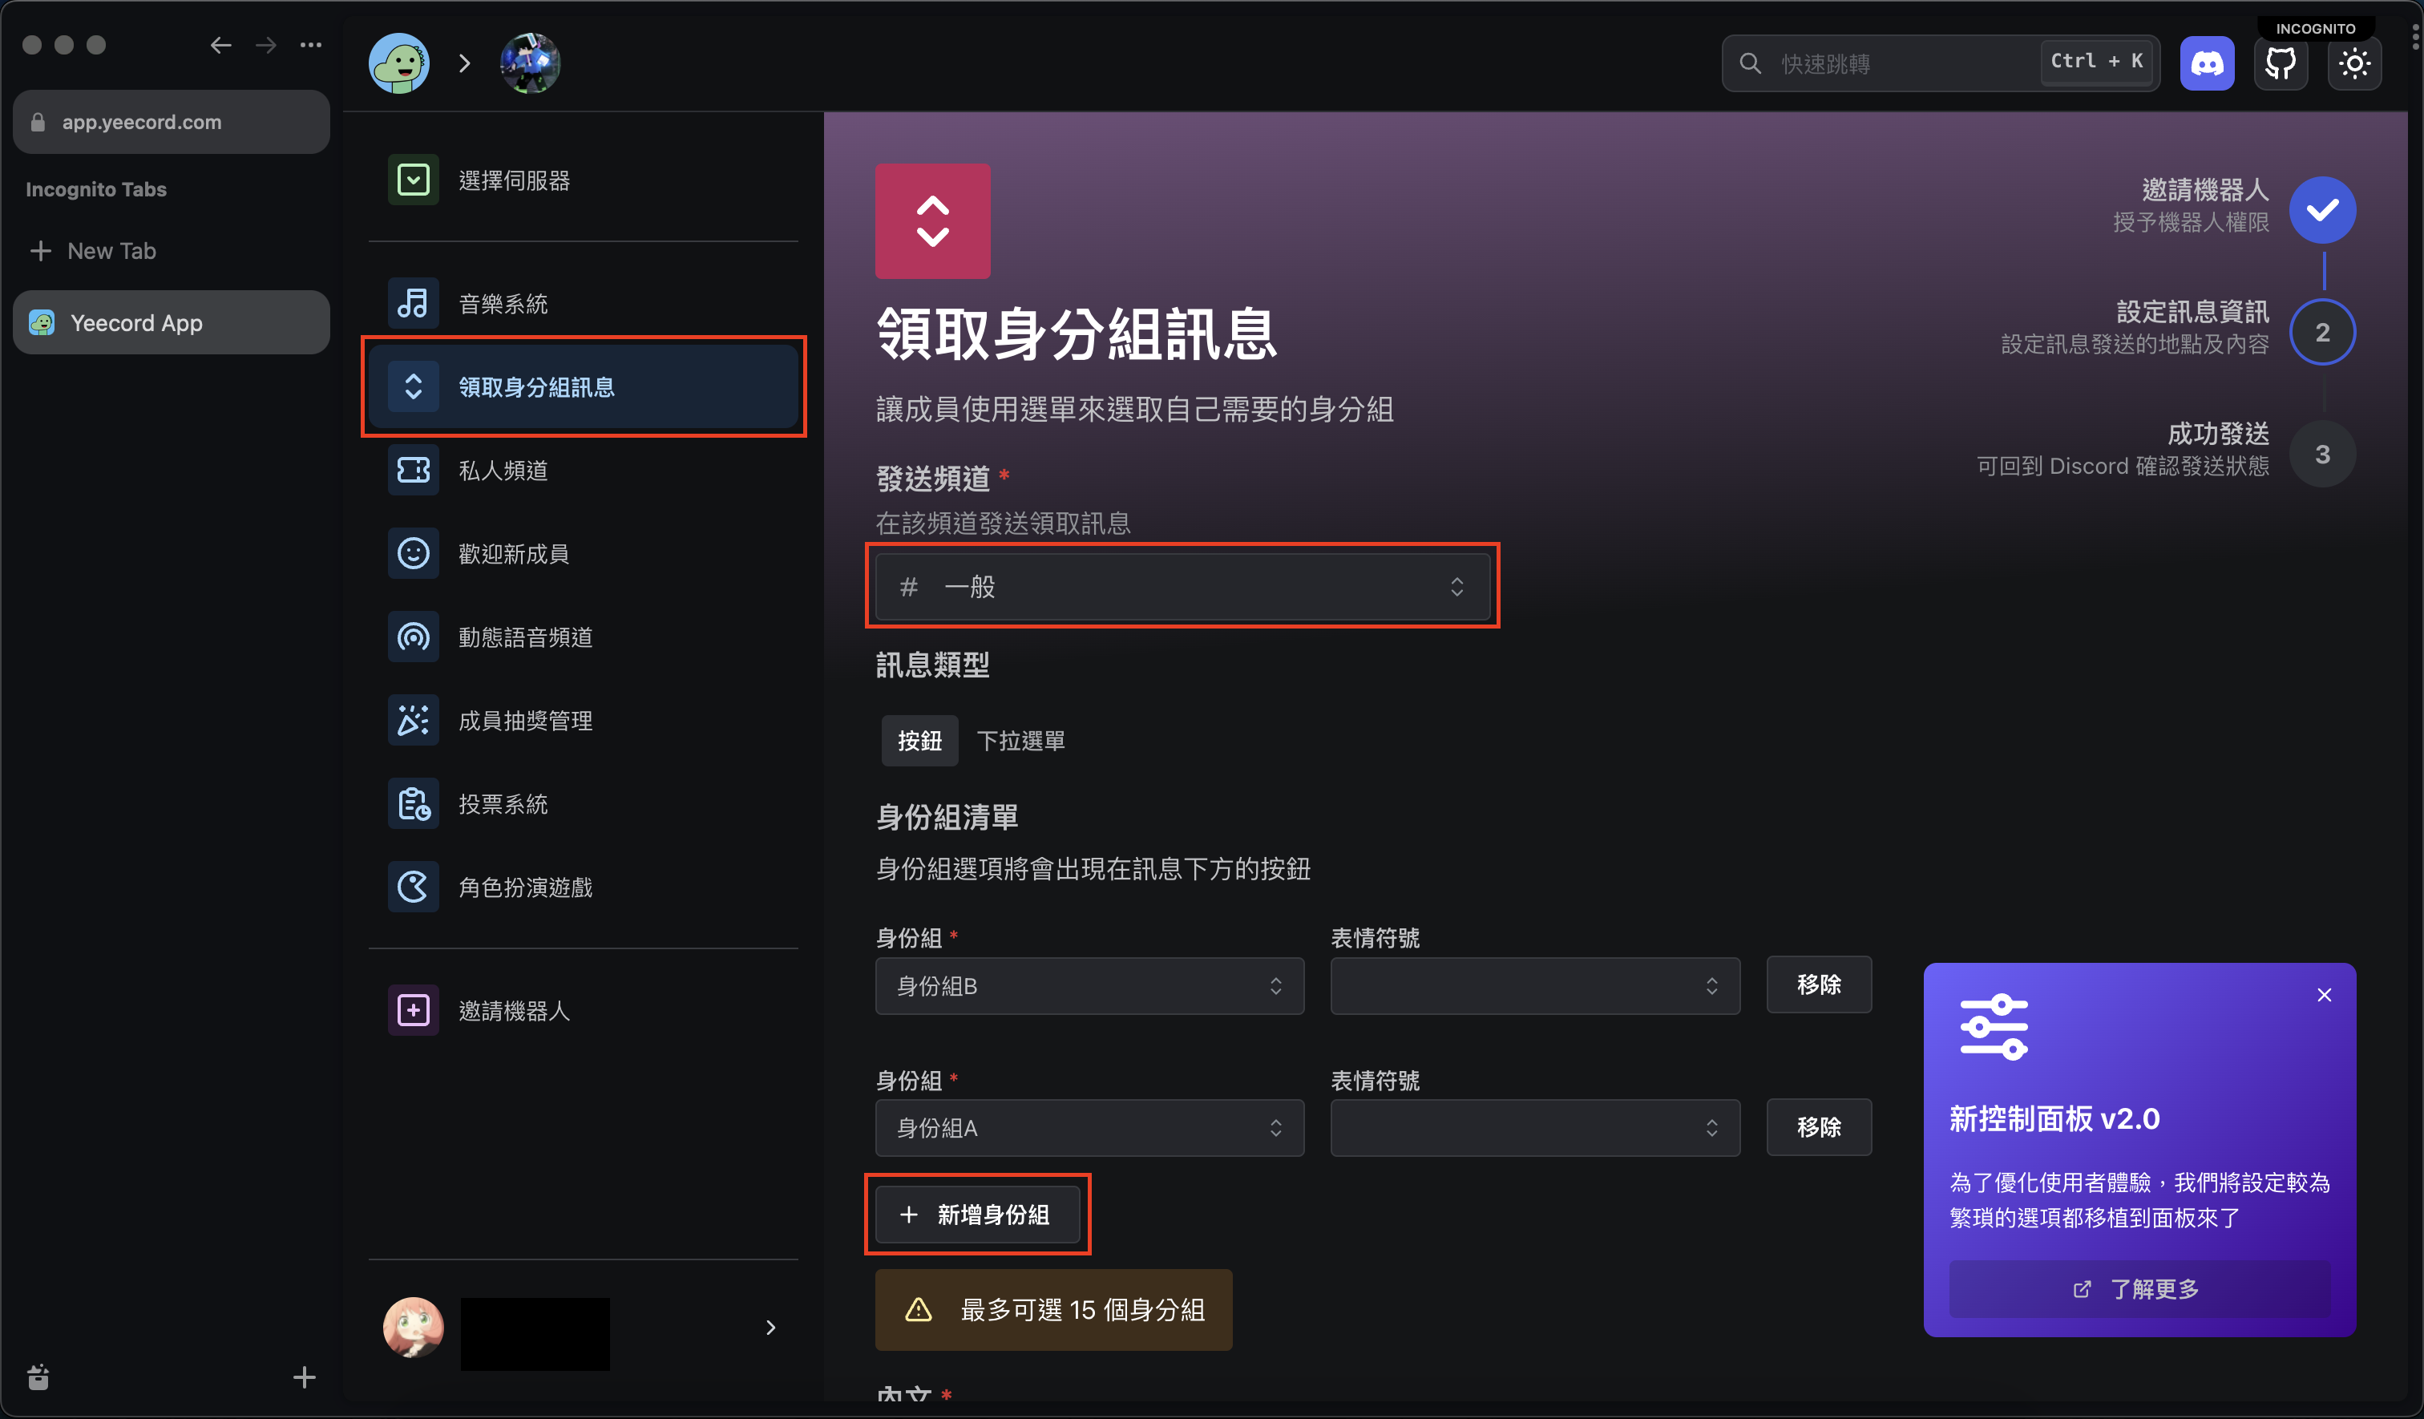Open the 身份組B role dropdown

click(x=1089, y=985)
